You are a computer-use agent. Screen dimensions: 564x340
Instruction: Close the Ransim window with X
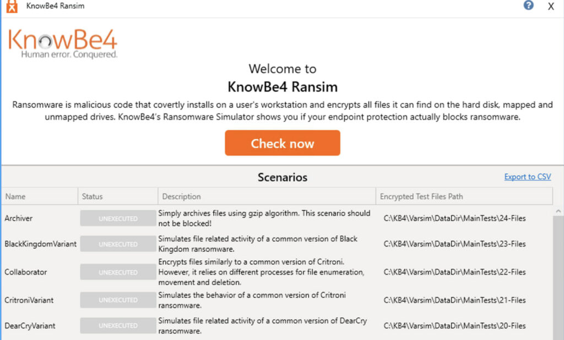[551, 7]
